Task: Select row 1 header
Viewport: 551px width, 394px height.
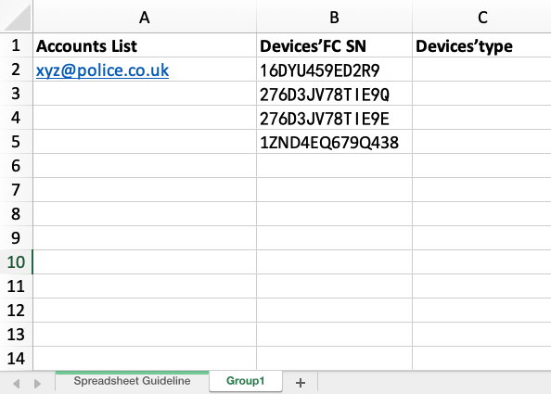Action: point(16,45)
